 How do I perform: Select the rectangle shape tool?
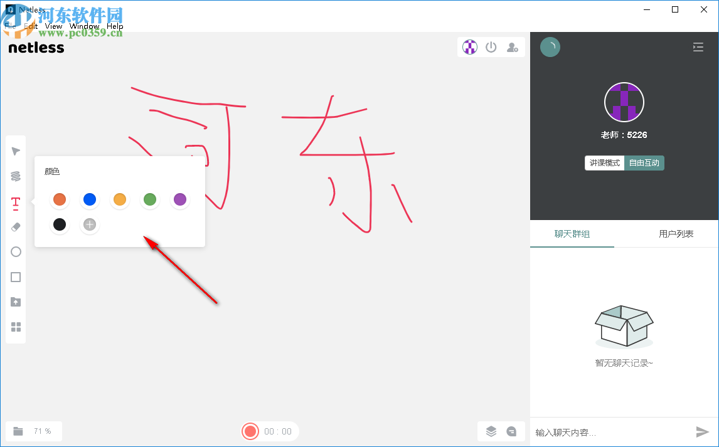pos(16,276)
